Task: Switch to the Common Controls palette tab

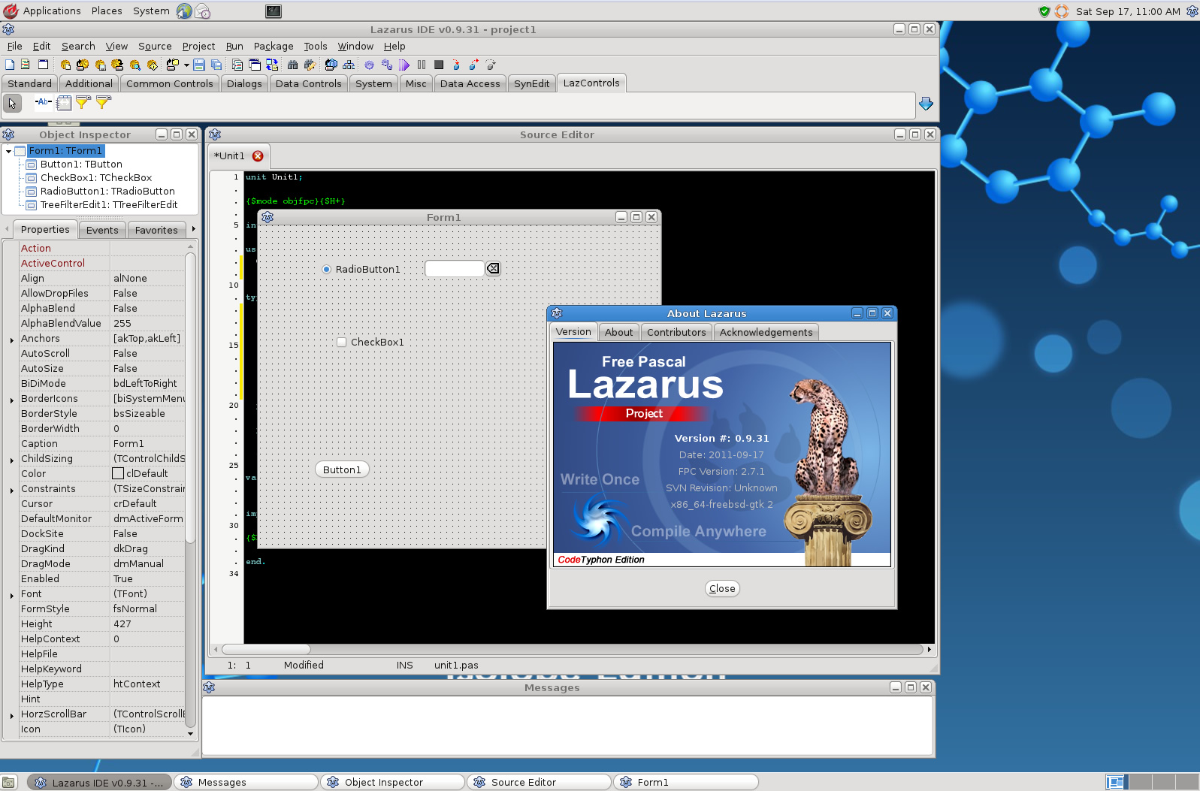Action: [169, 83]
